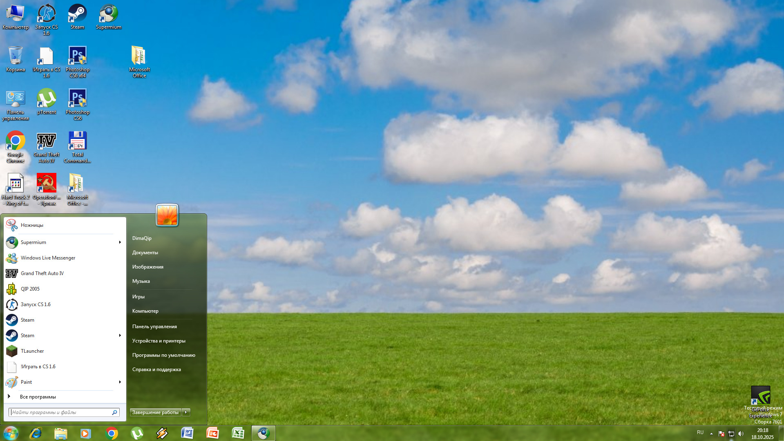Launch Internet Explorer from taskbar
The image size is (784, 441).
point(36,433)
